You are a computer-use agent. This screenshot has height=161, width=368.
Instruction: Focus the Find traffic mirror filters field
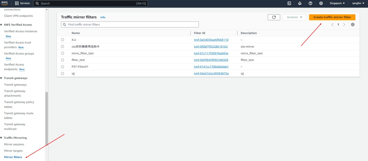(130, 25)
